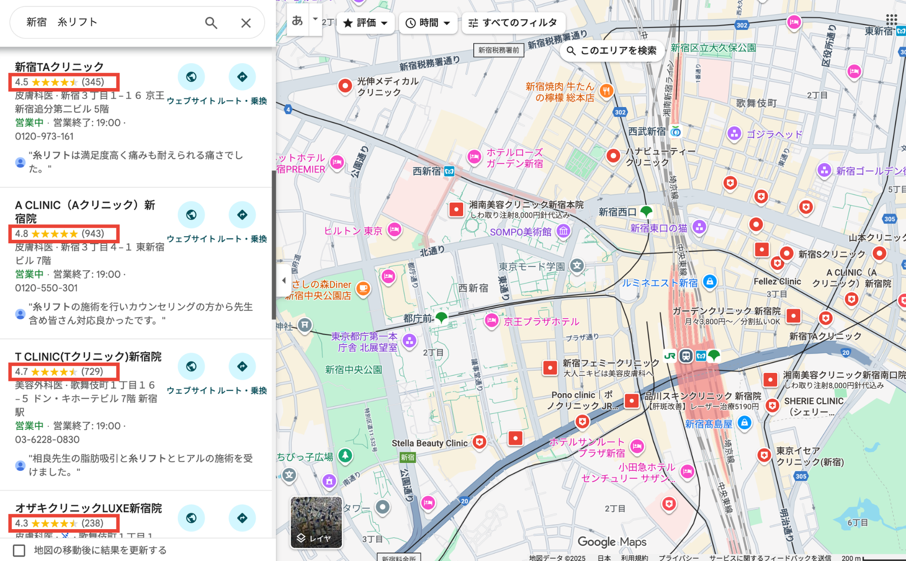Open website for T CLINIC 新宿院
906x561 pixels.
click(x=191, y=367)
